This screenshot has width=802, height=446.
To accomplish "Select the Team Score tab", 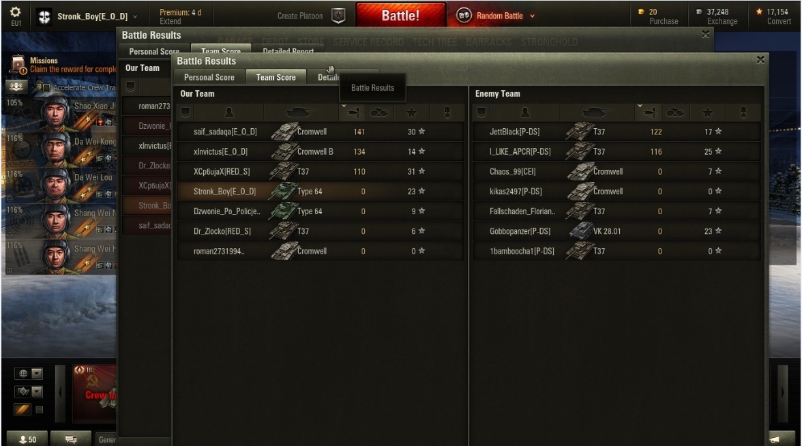I will click(x=276, y=77).
